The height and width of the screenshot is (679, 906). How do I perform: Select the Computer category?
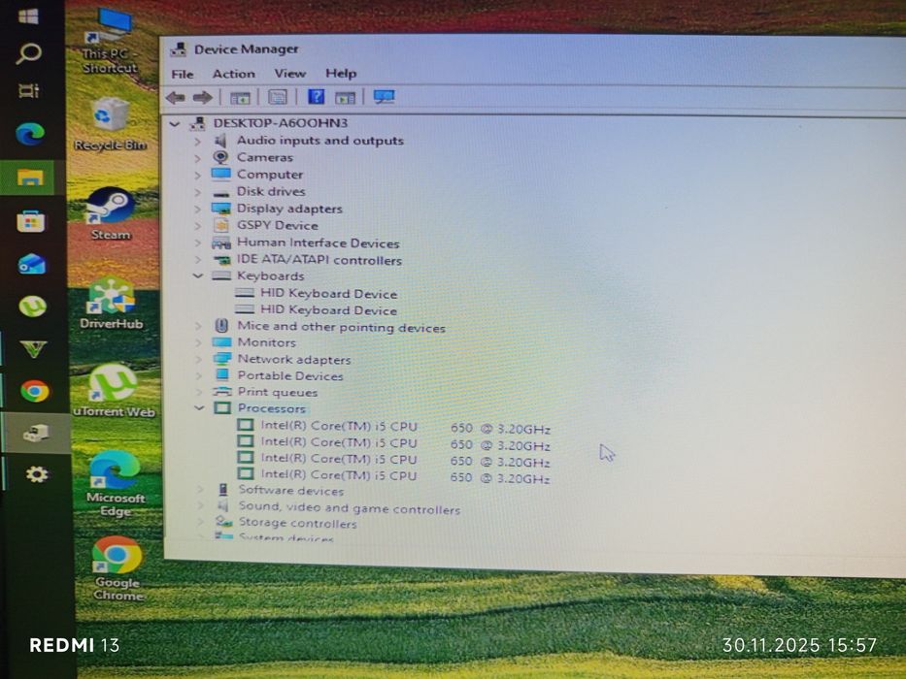(270, 175)
